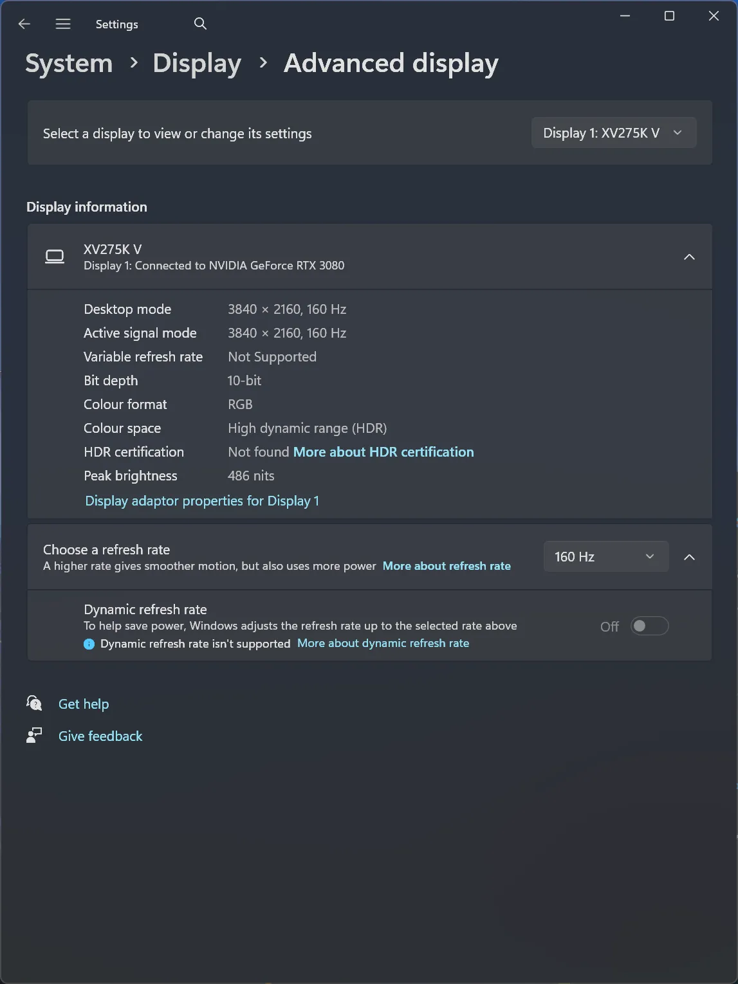
Task: Collapse the XV275K V display information section
Action: pyautogui.click(x=689, y=257)
